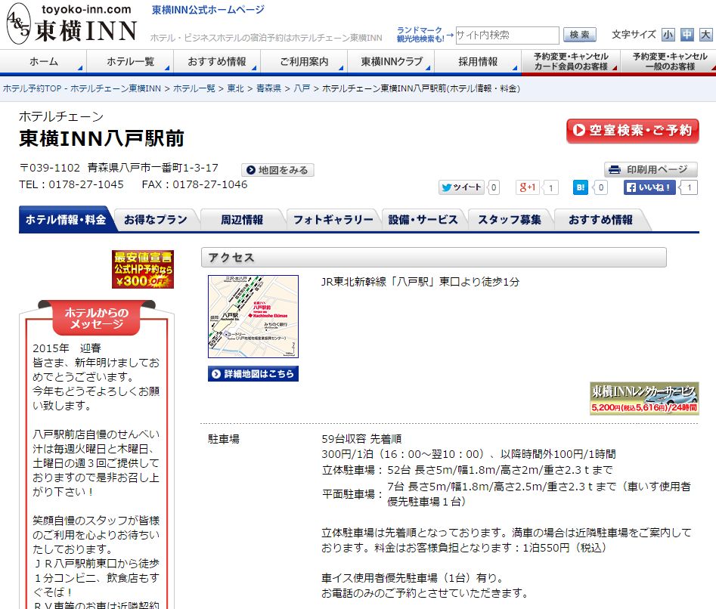Viewport: 716px width, 609px height.
Task: Open the ホーム menu
Action: 43,62
